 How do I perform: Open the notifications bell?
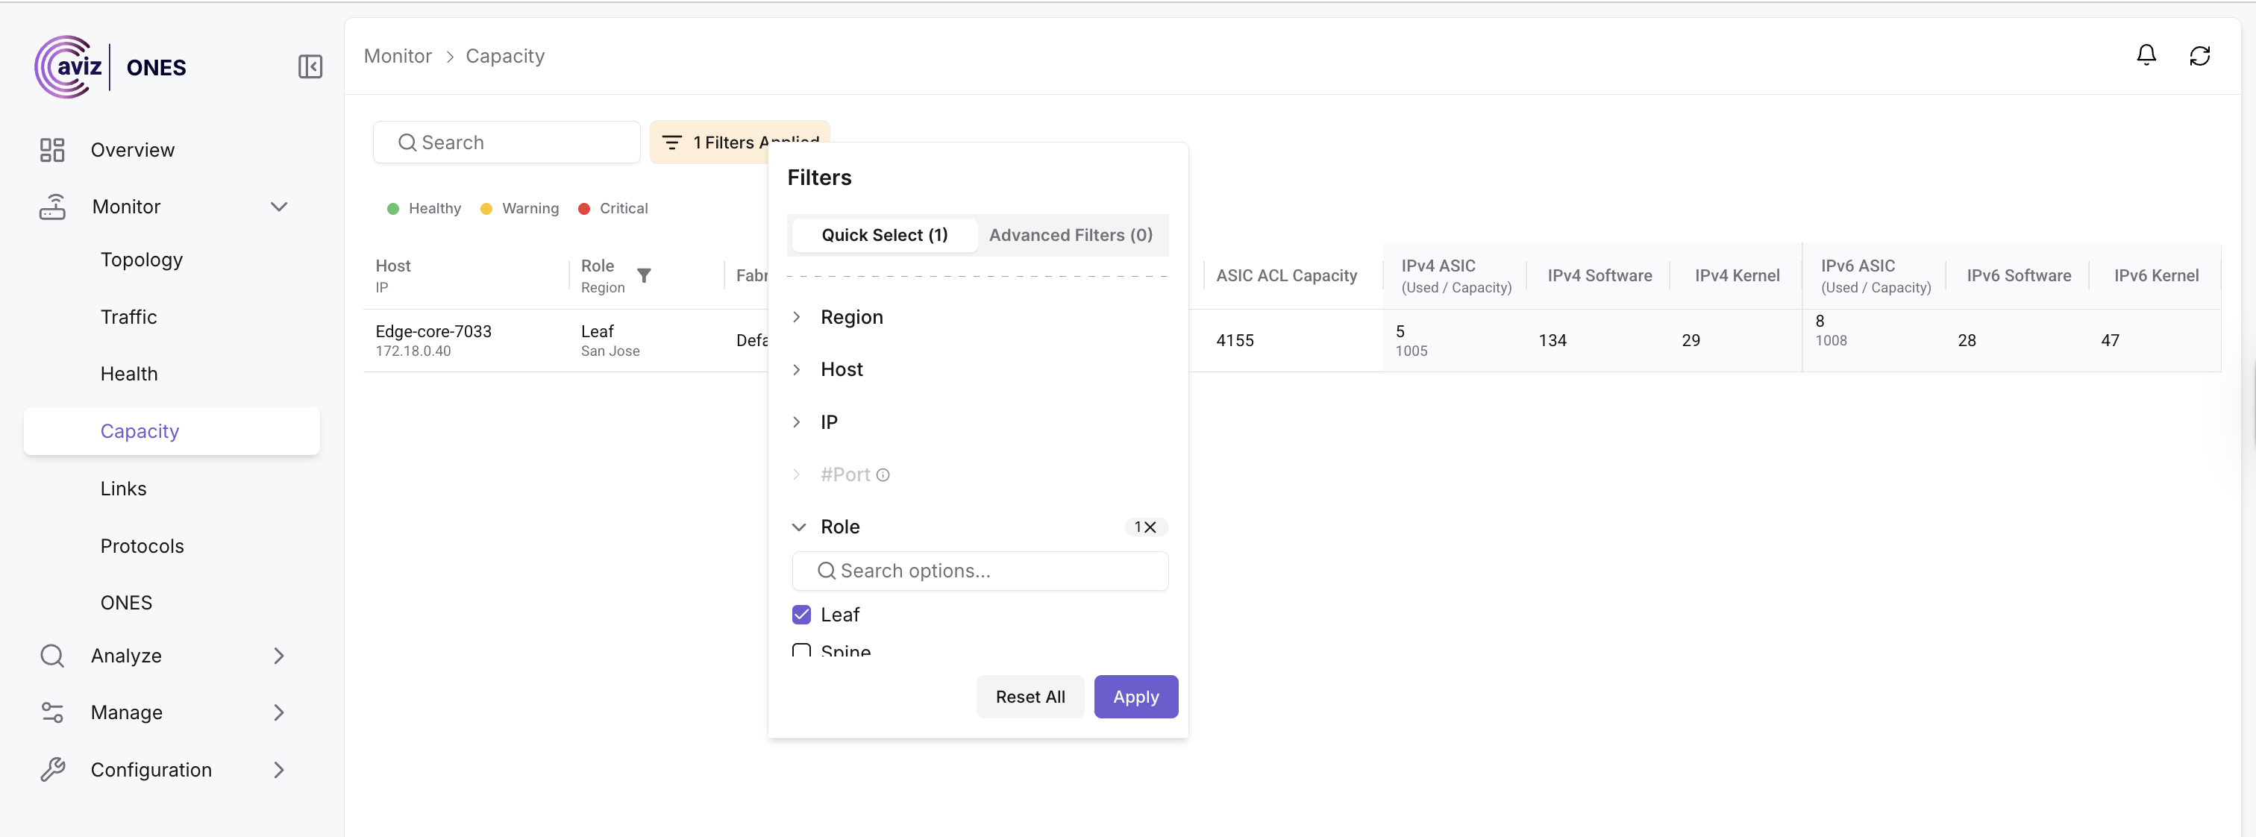click(x=2146, y=56)
